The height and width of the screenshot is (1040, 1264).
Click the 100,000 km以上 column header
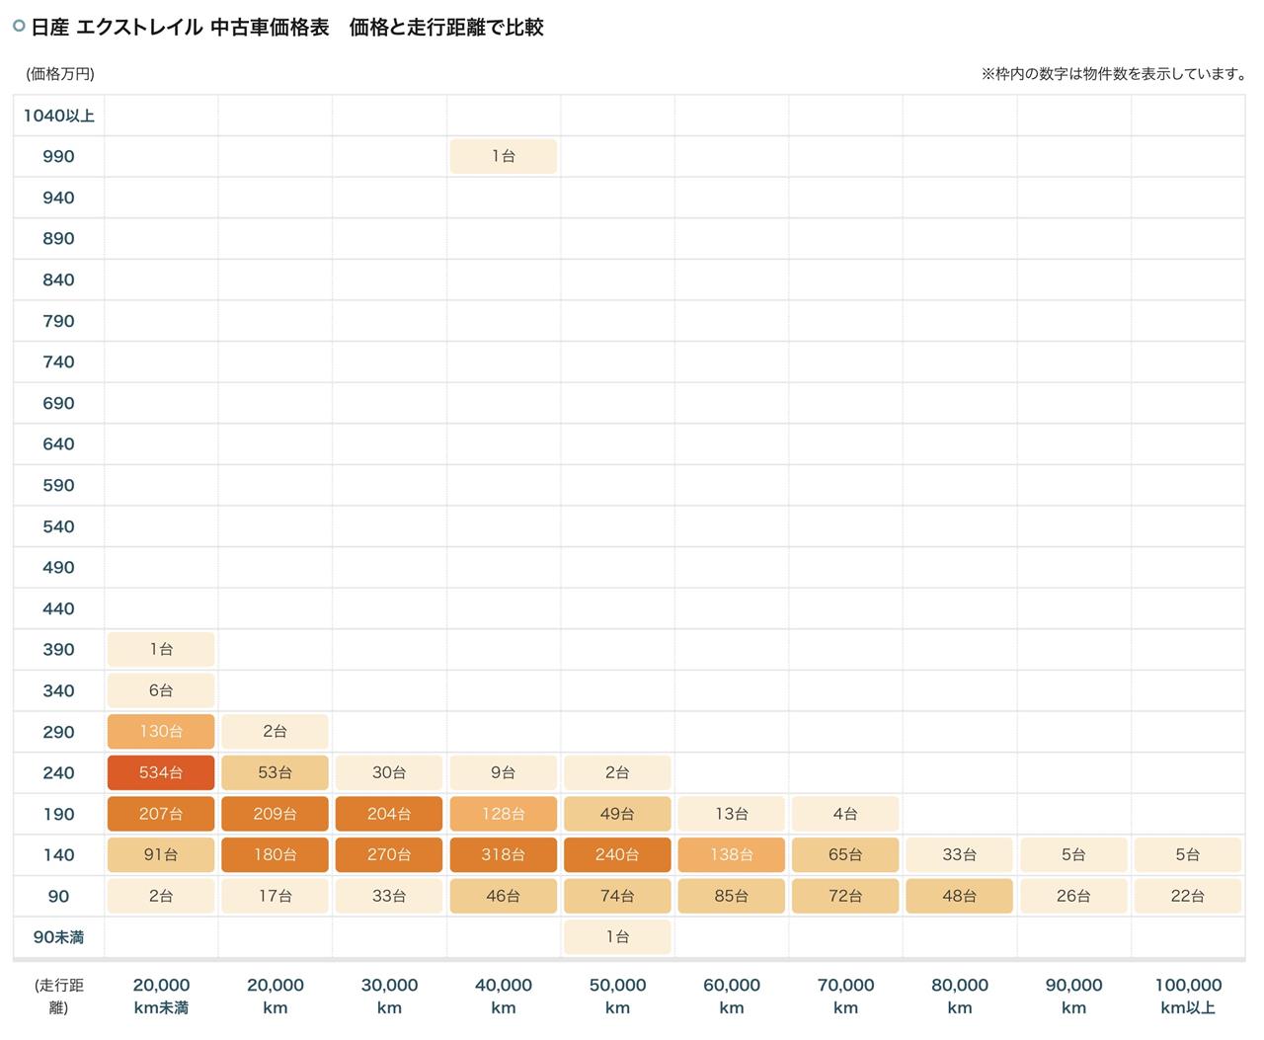1188,997
